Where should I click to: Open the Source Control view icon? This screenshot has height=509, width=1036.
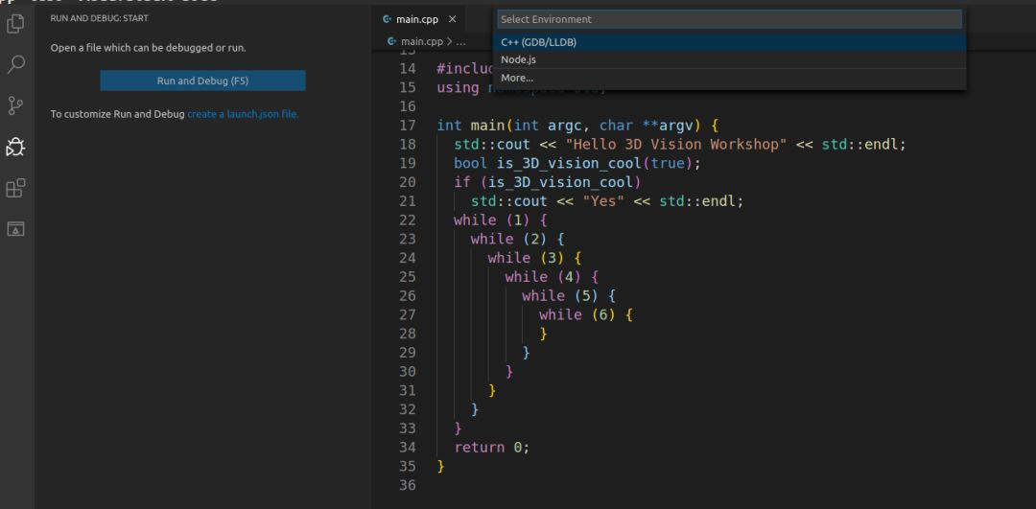click(x=15, y=105)
